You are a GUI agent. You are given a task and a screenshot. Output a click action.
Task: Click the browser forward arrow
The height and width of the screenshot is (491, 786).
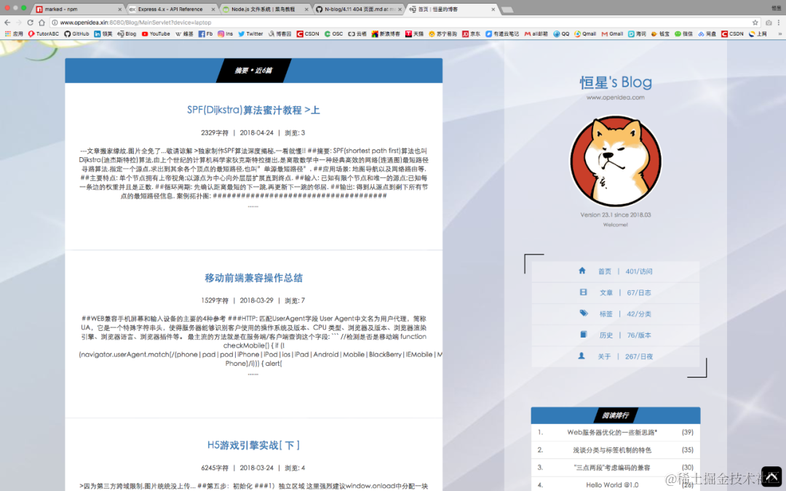[x=18, y=23]
